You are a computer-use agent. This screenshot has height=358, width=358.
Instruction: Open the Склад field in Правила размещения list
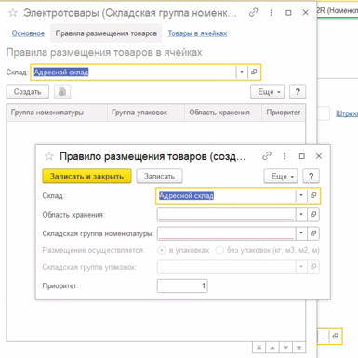click(254, 72)
